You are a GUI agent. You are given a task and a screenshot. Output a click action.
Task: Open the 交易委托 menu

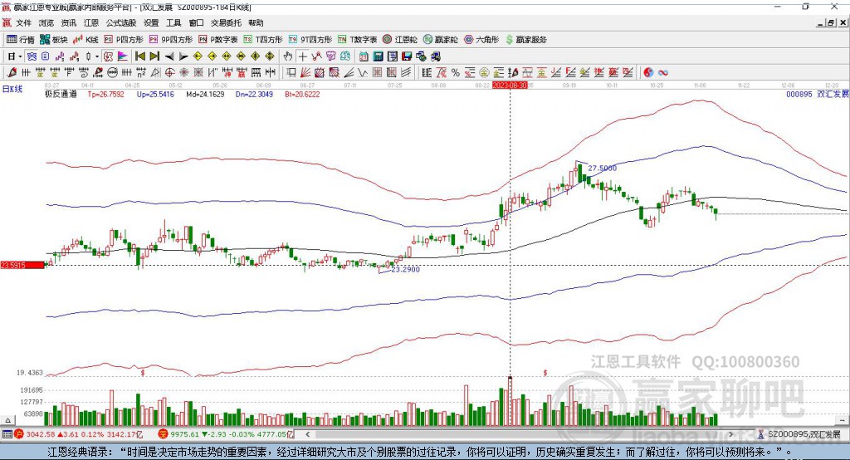tap(226, 22)
